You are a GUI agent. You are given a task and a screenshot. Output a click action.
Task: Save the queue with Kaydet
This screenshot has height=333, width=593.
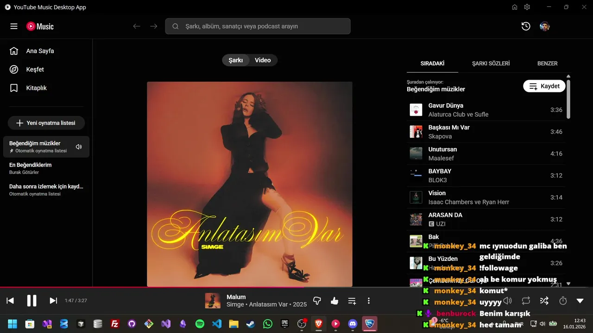pos(544,86)
